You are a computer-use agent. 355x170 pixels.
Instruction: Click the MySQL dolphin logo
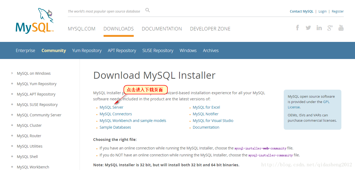pyautogui.click(x=35, y=21)
